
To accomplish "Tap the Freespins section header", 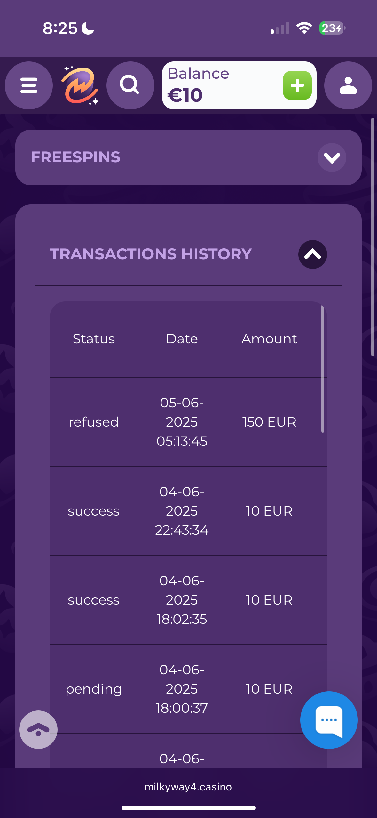I will coord(76,157).
